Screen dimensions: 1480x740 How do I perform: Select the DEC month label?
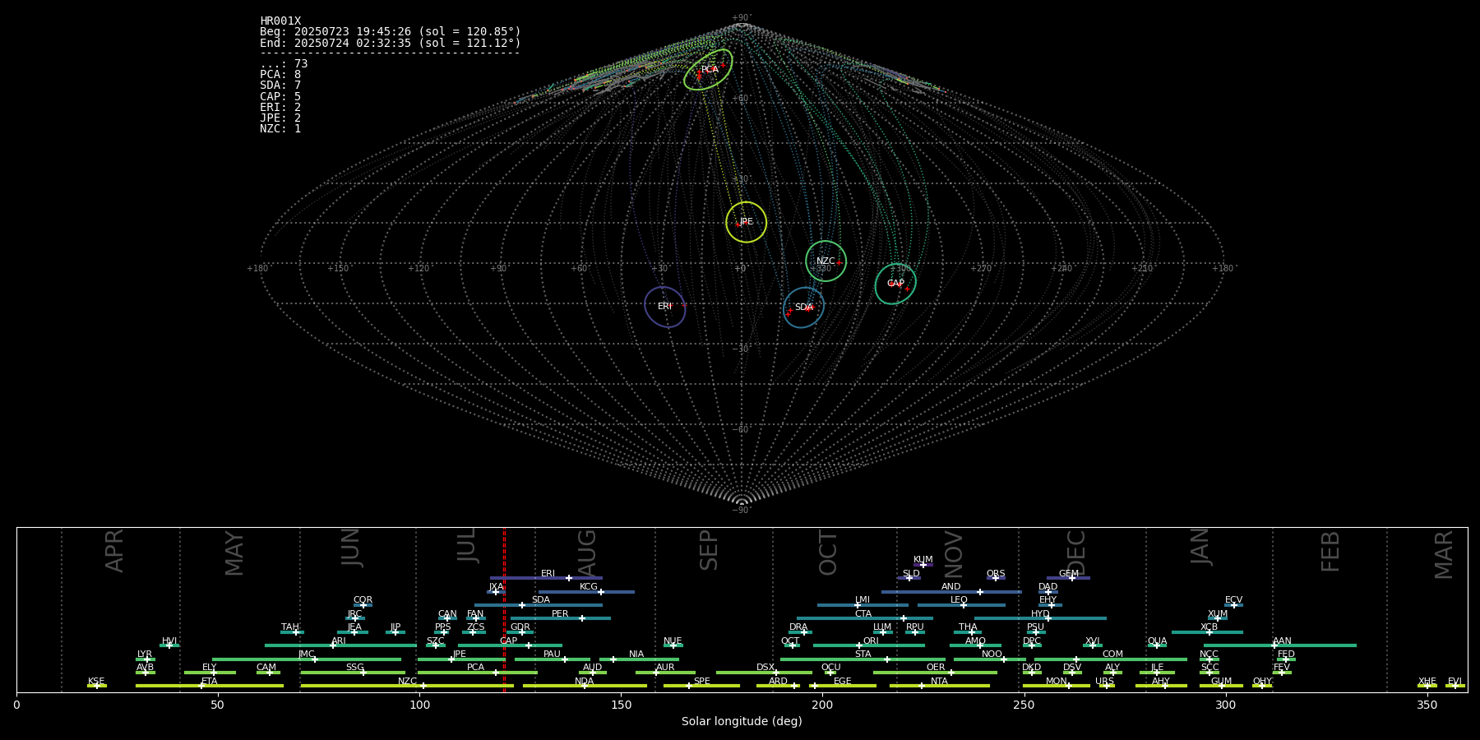tap(1075, 553)
